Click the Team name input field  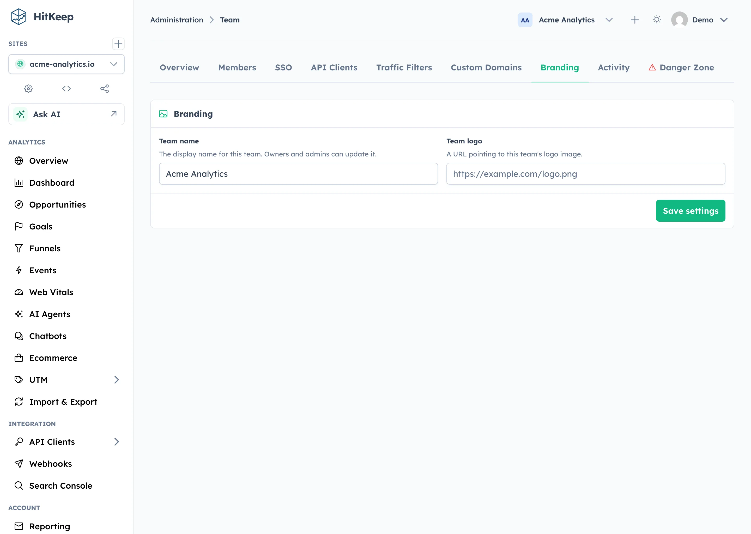coord(298,174)
